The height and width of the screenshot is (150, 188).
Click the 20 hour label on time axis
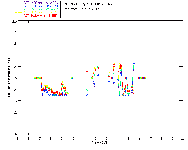[x=183, y=139]
